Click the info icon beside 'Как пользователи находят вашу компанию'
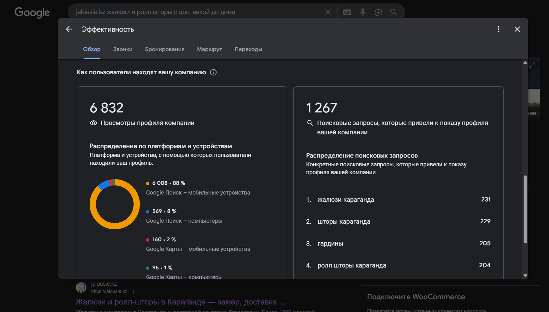 click(x=214, y=72)
